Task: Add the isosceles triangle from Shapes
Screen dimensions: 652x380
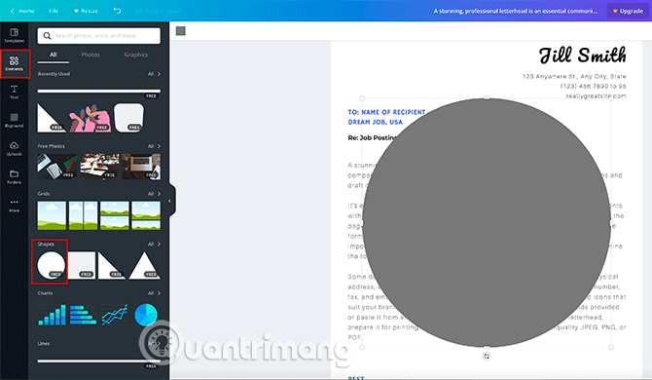Action: [x=144, y=265]
